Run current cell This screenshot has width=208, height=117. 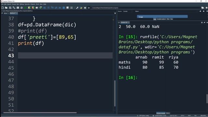(29, 8)
